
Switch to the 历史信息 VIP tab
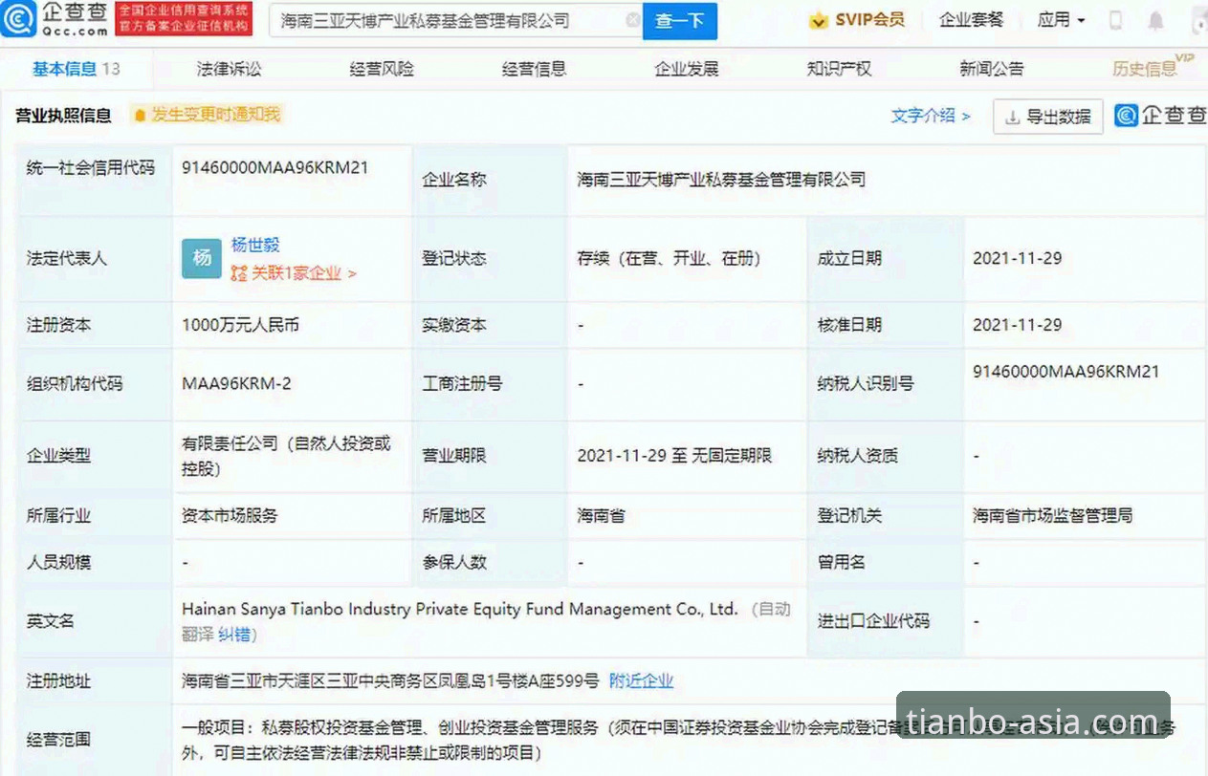click(1152, 67)
